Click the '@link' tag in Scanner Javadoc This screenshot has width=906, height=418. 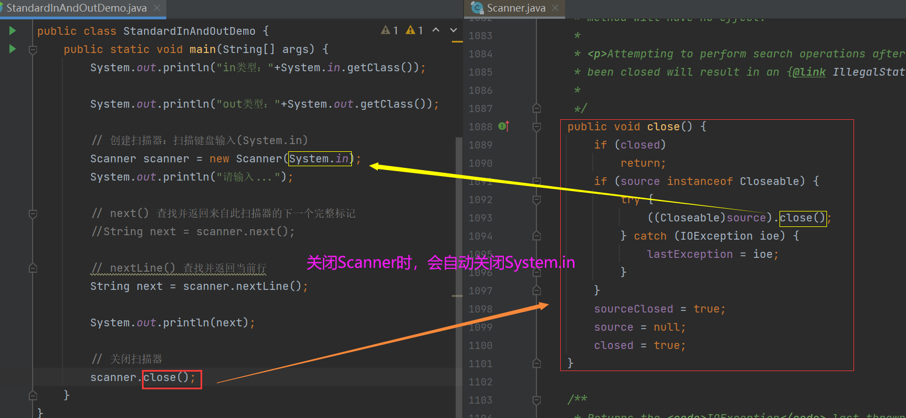click(x=809, y=72)
